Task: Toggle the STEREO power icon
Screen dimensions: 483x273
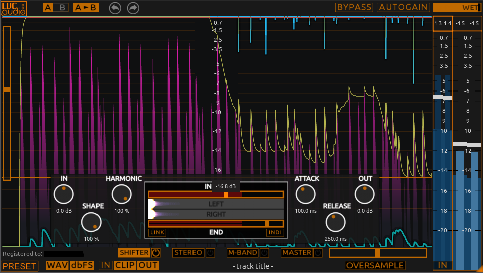Action: pyautogui.click(x=210, y=253)
